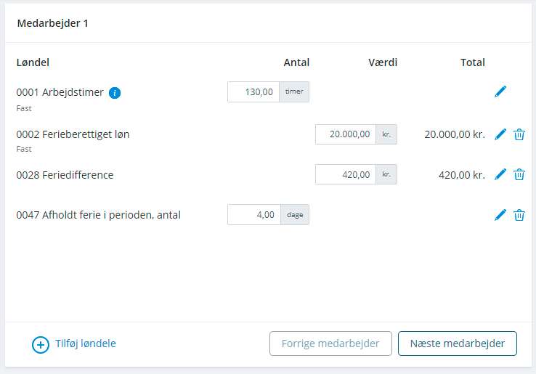
Task: Focus the 4,00 days input field
Action: [254, 215]
